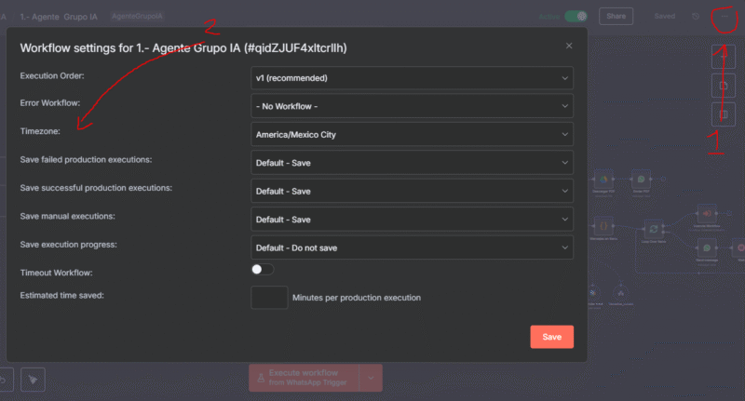Click the loop node icon on canvas
Viewport: 745px width, 401px height.
click(x=654, y=228)
